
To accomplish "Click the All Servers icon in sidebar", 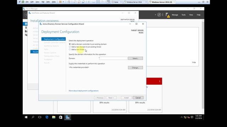I will click(26, 31).
